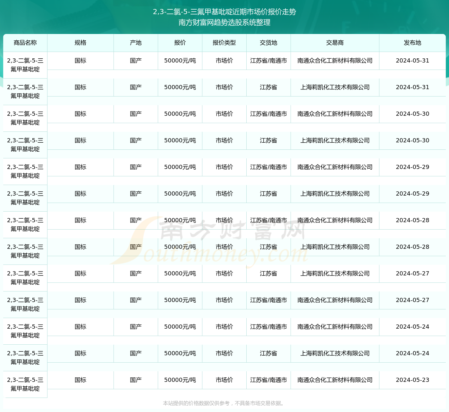Click 南通众合化工新材料有限公司 dated 2024-05-27

coord(335,300)
